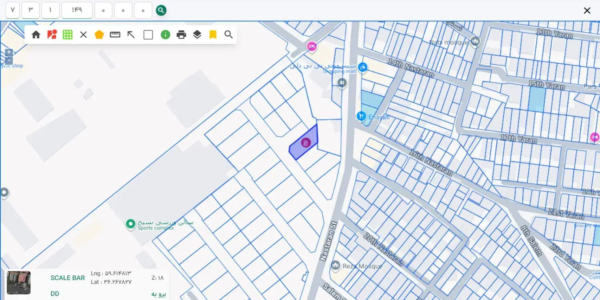Click the SCALE BAR label

68,278
